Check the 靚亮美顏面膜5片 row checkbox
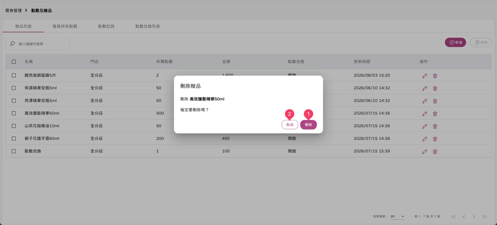 (14, 75)
